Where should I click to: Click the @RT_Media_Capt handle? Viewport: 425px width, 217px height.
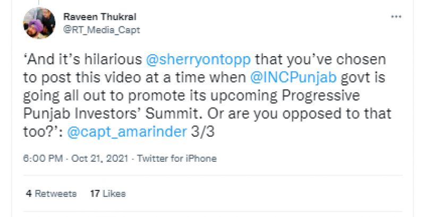pyautogui.click(x=101, y=30)
